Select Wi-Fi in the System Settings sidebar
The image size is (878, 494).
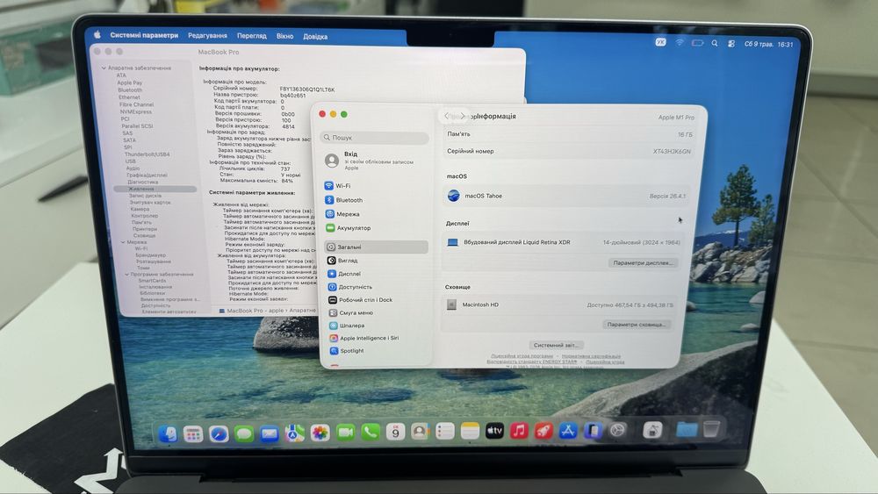click(x=375, y=186)
